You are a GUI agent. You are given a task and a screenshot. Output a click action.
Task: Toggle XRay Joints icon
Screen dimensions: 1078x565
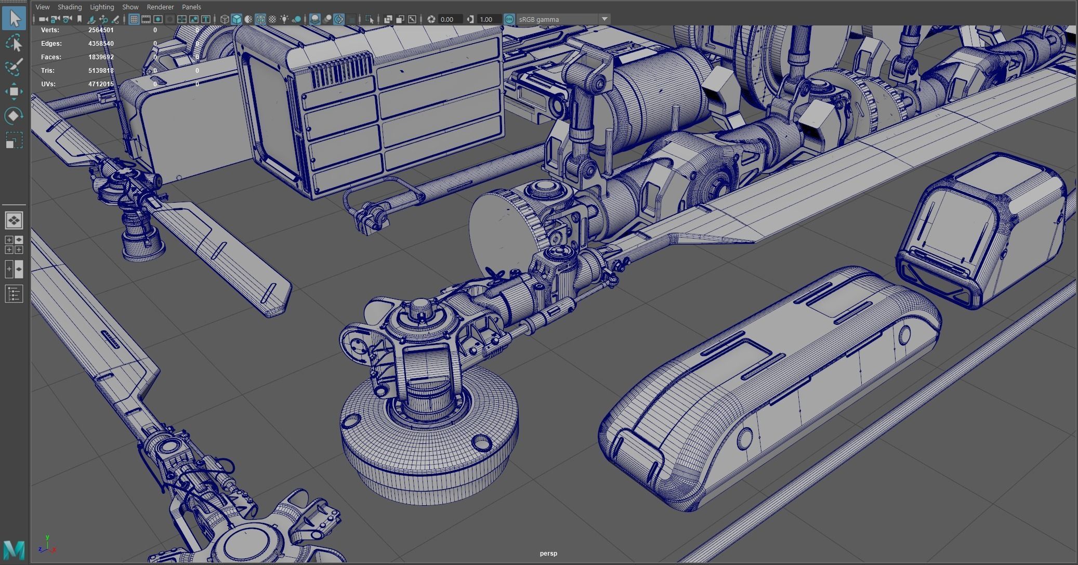(x=412, y=19)
